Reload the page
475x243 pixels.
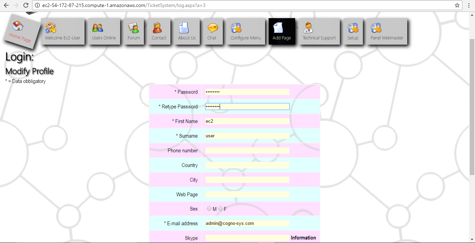pyautogui.click(x=26, y=5)
